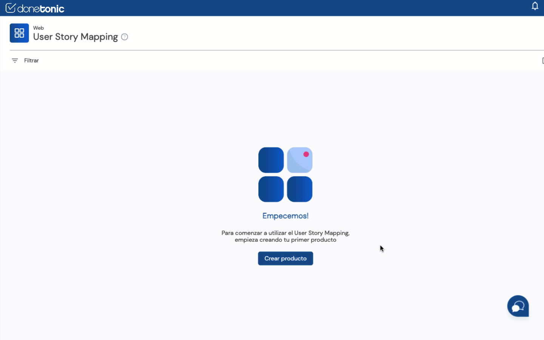Click the light blue square in the illustration

coord(297,162)
